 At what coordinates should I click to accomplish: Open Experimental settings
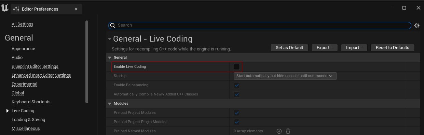point(25,84)
